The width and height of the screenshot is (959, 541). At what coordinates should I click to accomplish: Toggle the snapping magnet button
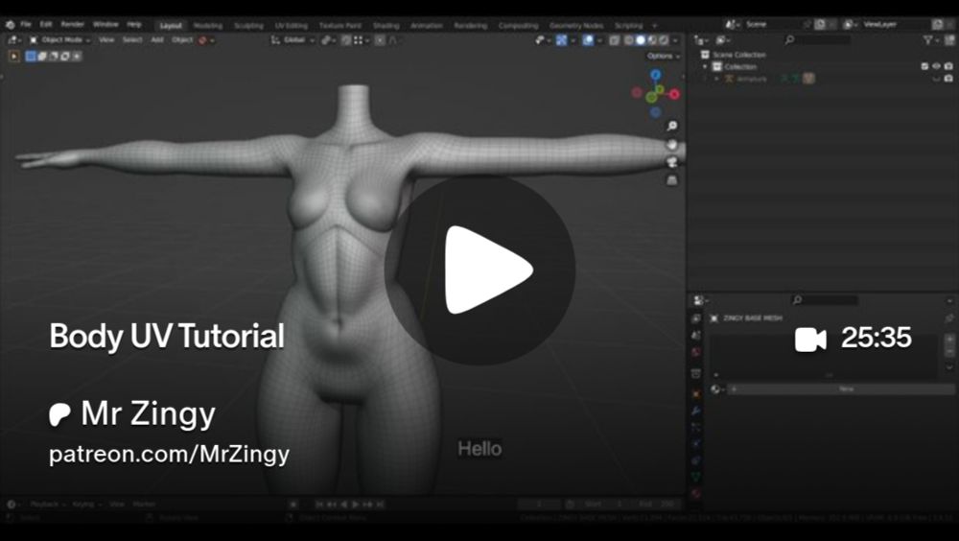(346, 40)
